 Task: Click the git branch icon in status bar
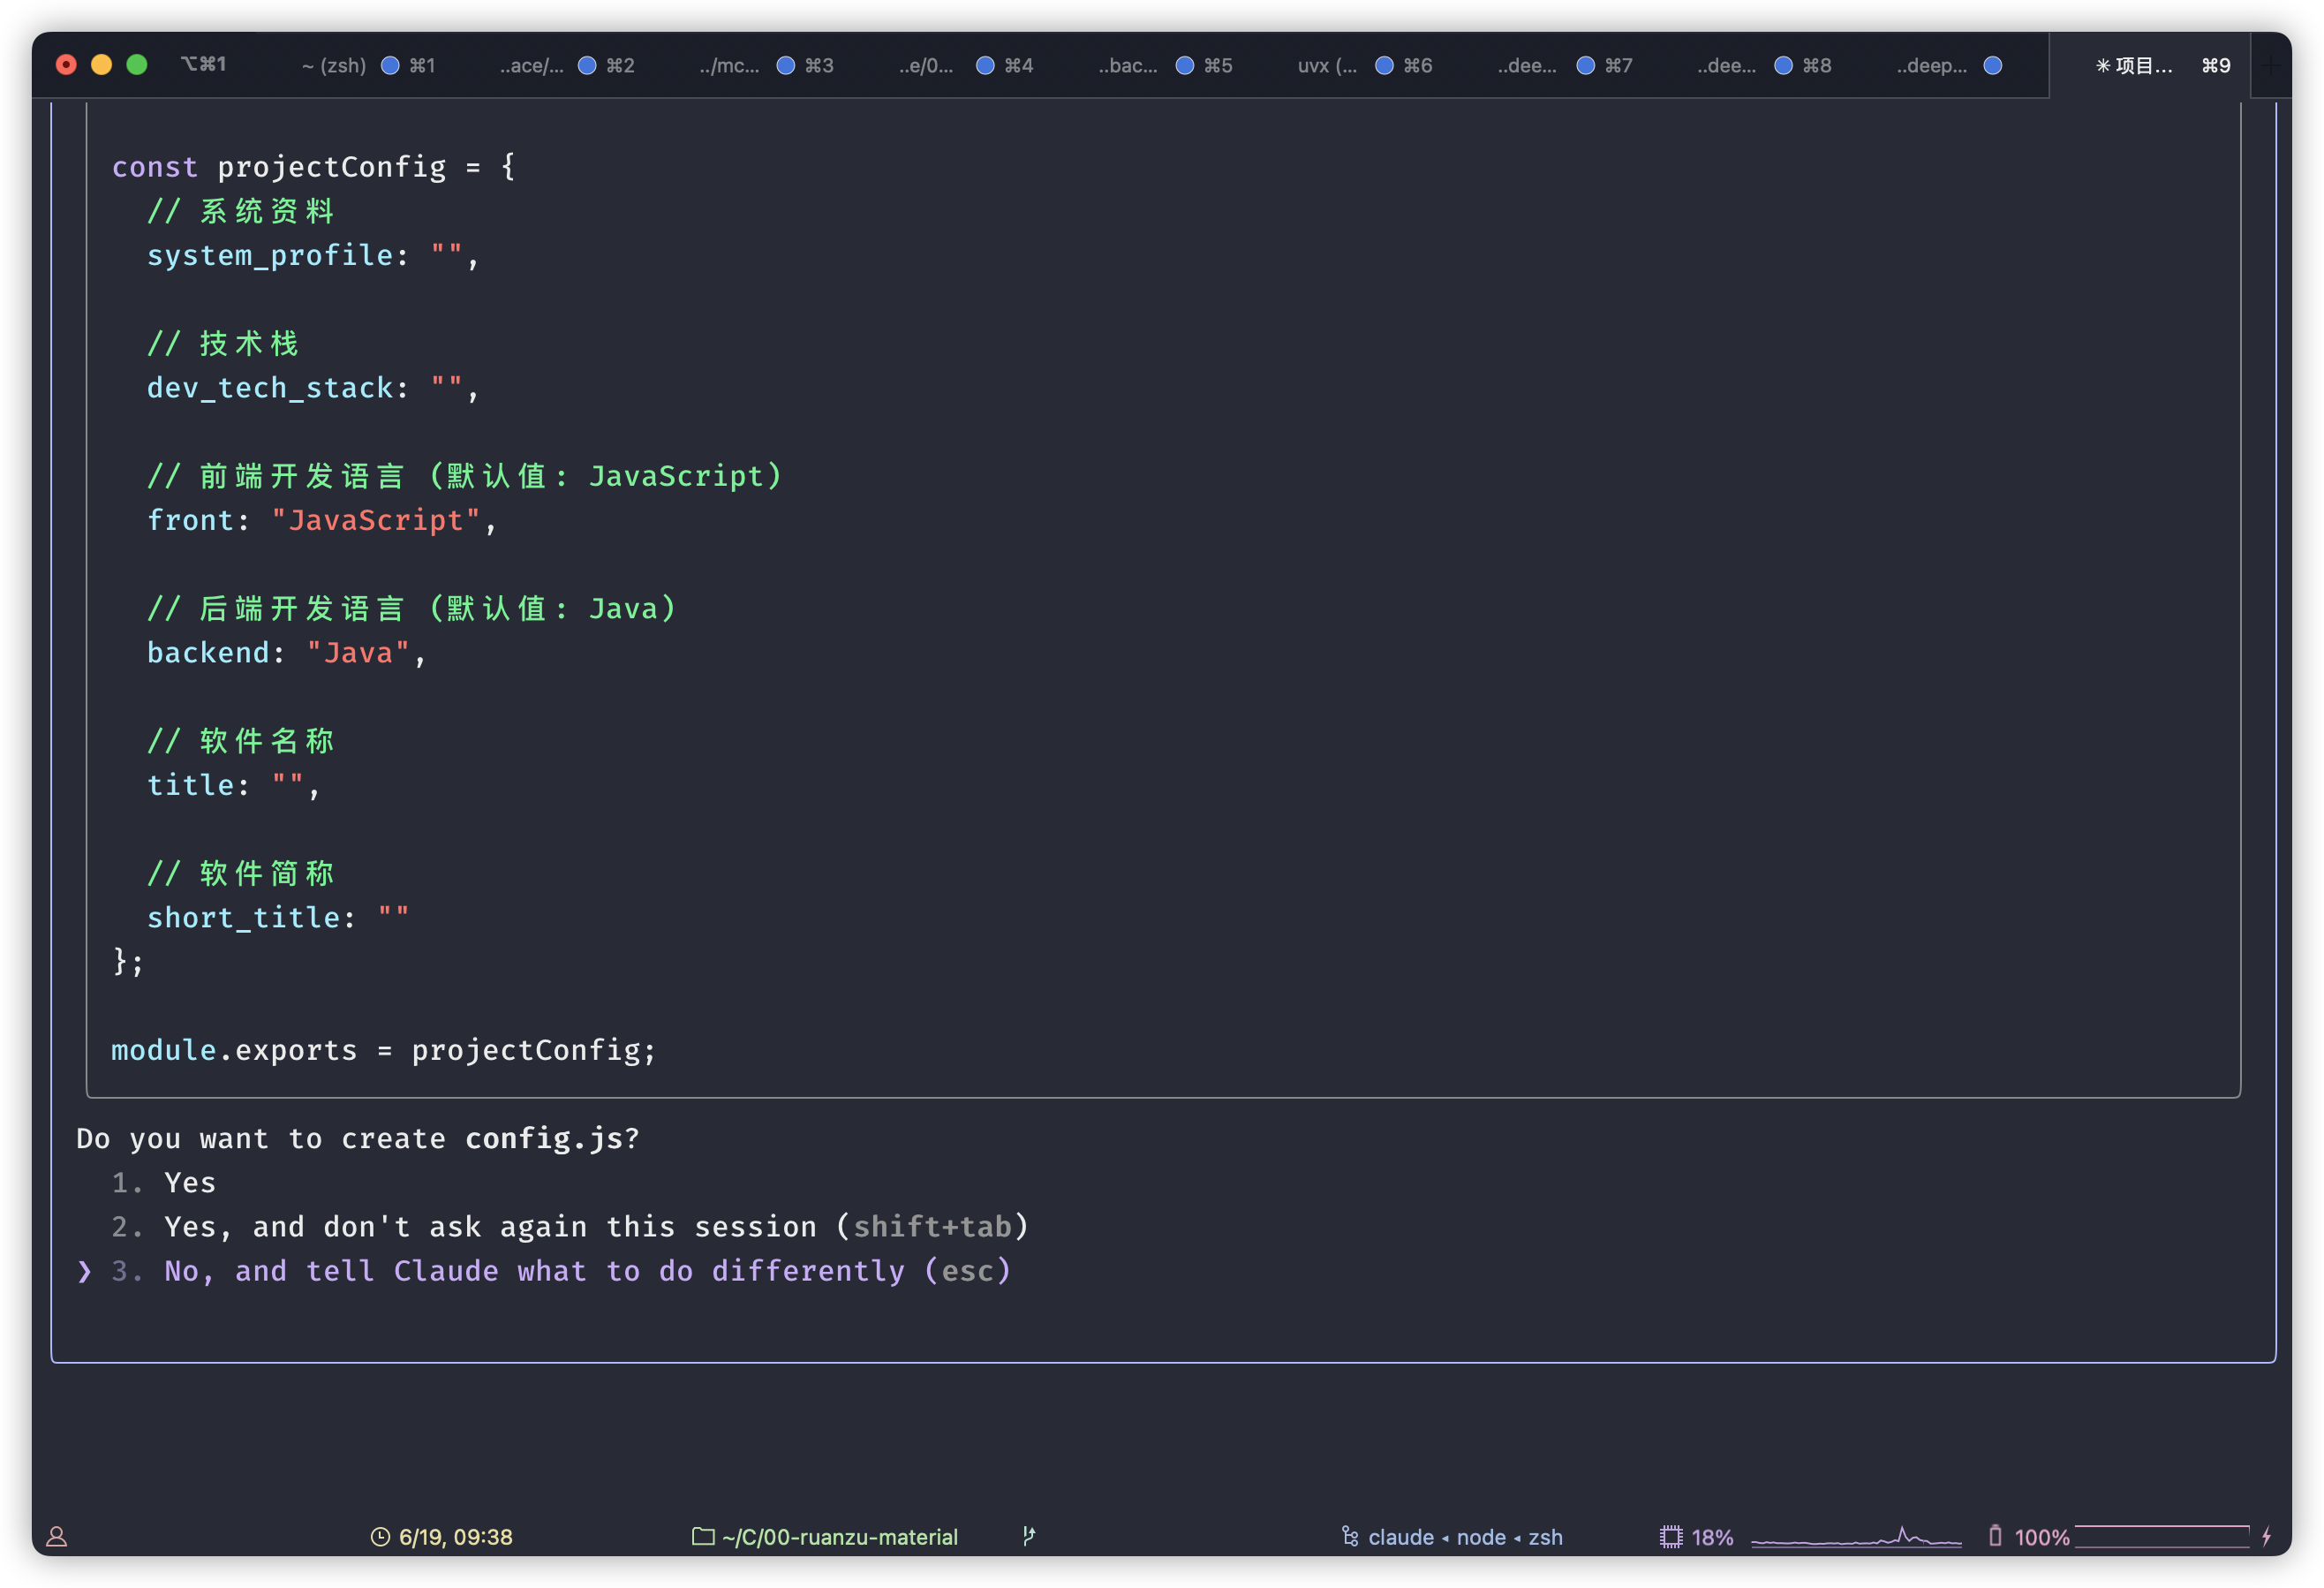point(1029,1536)
